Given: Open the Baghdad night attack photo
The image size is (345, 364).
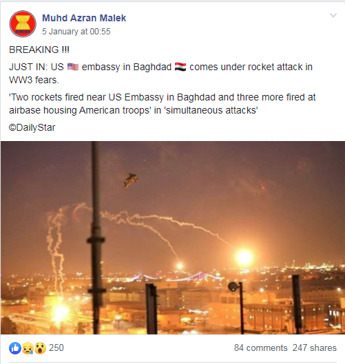Looking at the screenshot, I should (x=173, y=237).
